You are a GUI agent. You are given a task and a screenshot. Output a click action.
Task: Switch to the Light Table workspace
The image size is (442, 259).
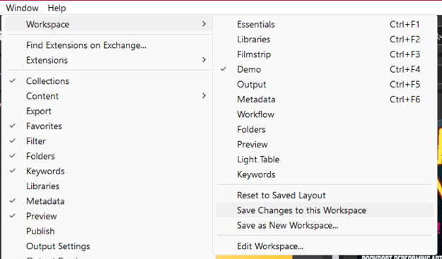pos(325,159)
